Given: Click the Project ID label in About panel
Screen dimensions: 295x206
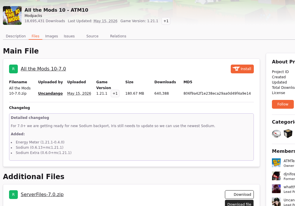Looking at the screenshot, I should point(280,72).
